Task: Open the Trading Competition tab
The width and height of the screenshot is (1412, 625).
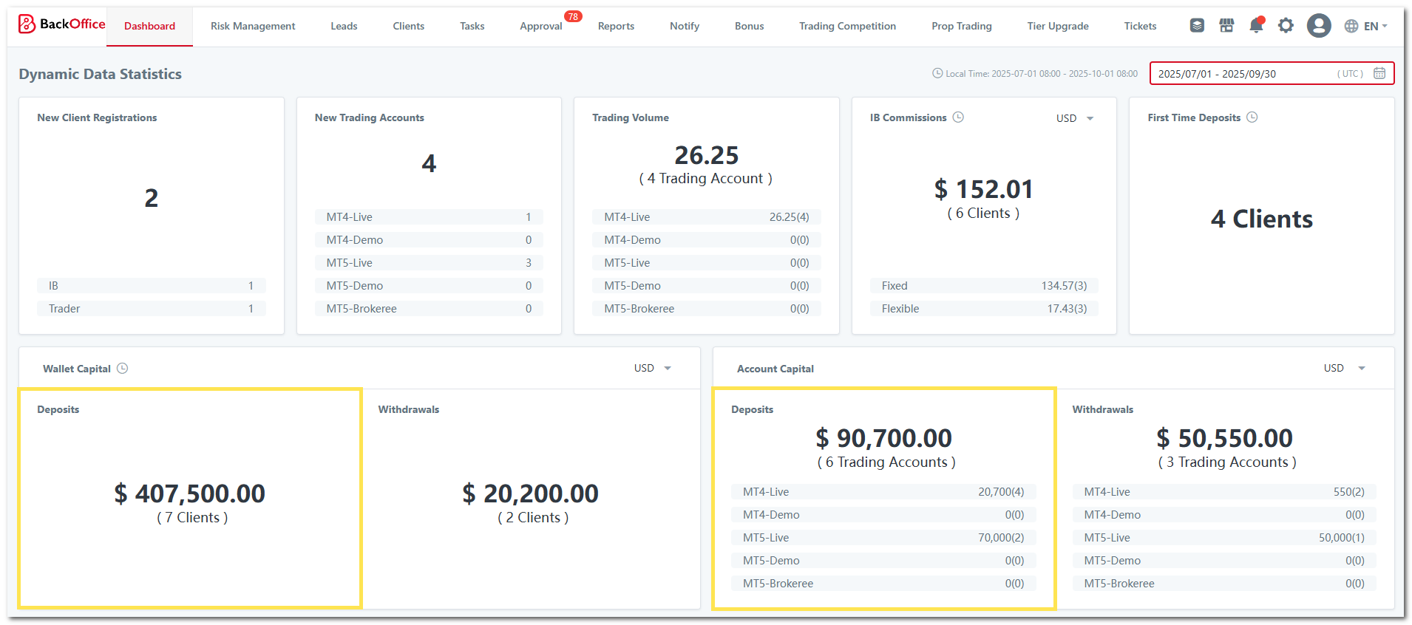Action: tap(847, 26)
